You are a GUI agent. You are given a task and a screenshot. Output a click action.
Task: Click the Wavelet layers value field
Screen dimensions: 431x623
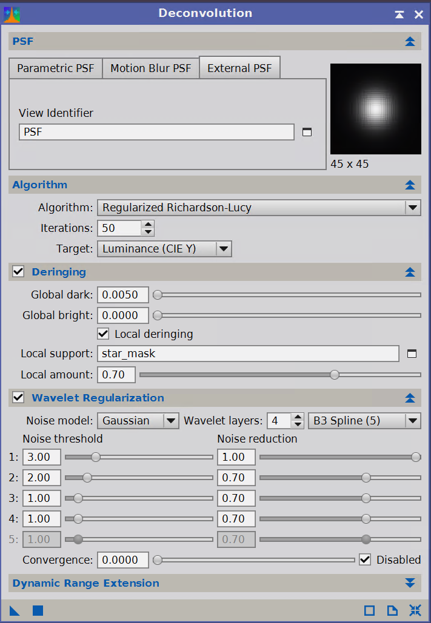pos(279,421)
